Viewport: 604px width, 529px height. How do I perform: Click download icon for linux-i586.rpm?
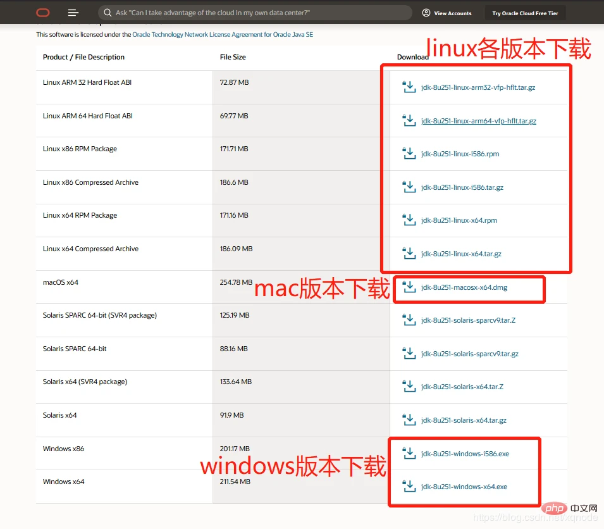coord(409,154)
